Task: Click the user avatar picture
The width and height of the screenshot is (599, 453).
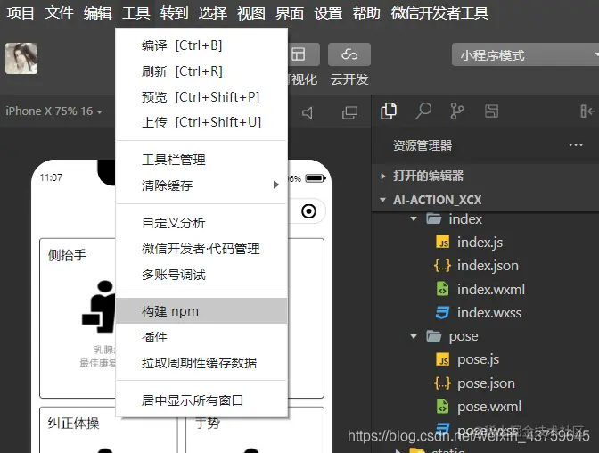Action: (x=21, y=58)
